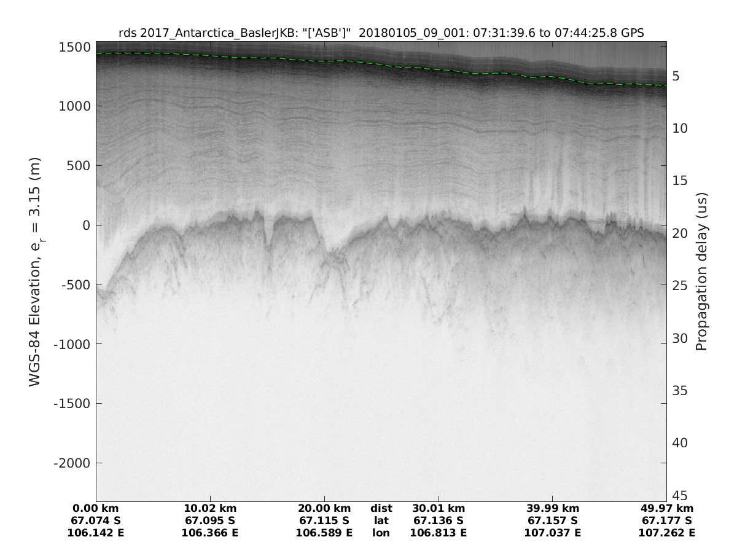The image size is (737, 553).
Task: Click the 'lon' legend label below the plot
Action: (x=381, y=533)
